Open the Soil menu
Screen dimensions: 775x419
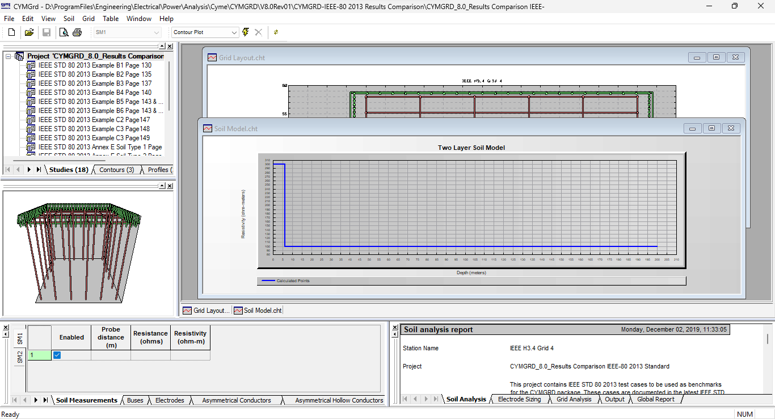69,19
